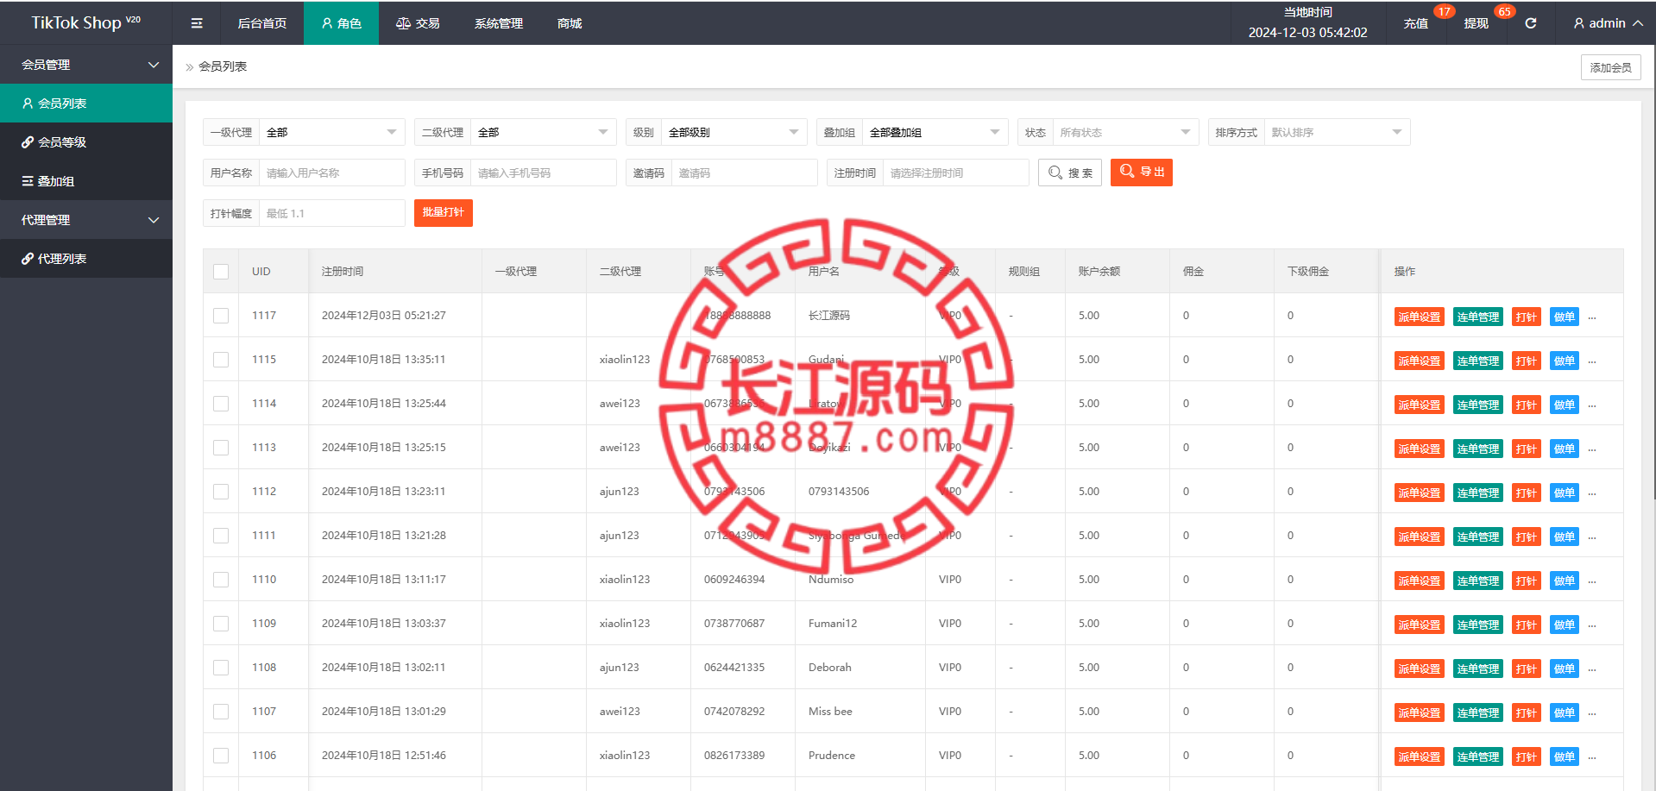Open the 系统管理 tab
Viewport: 1656px width, 791px height.
pos(499,23)
